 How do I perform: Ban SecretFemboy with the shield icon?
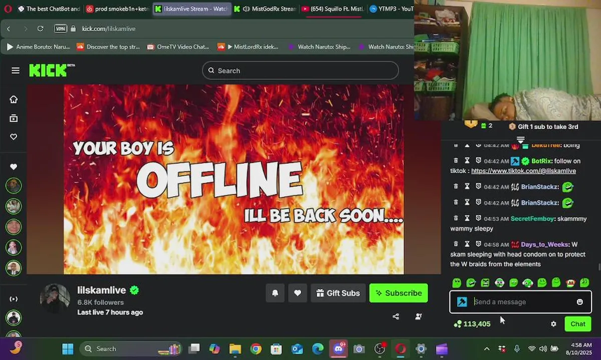pos(478,218)
